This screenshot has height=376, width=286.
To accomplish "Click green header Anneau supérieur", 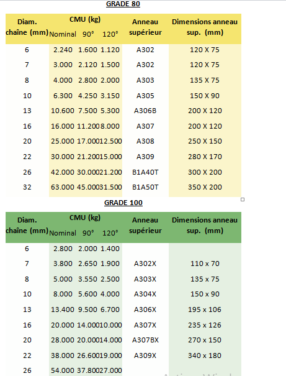I will [145, 225].
